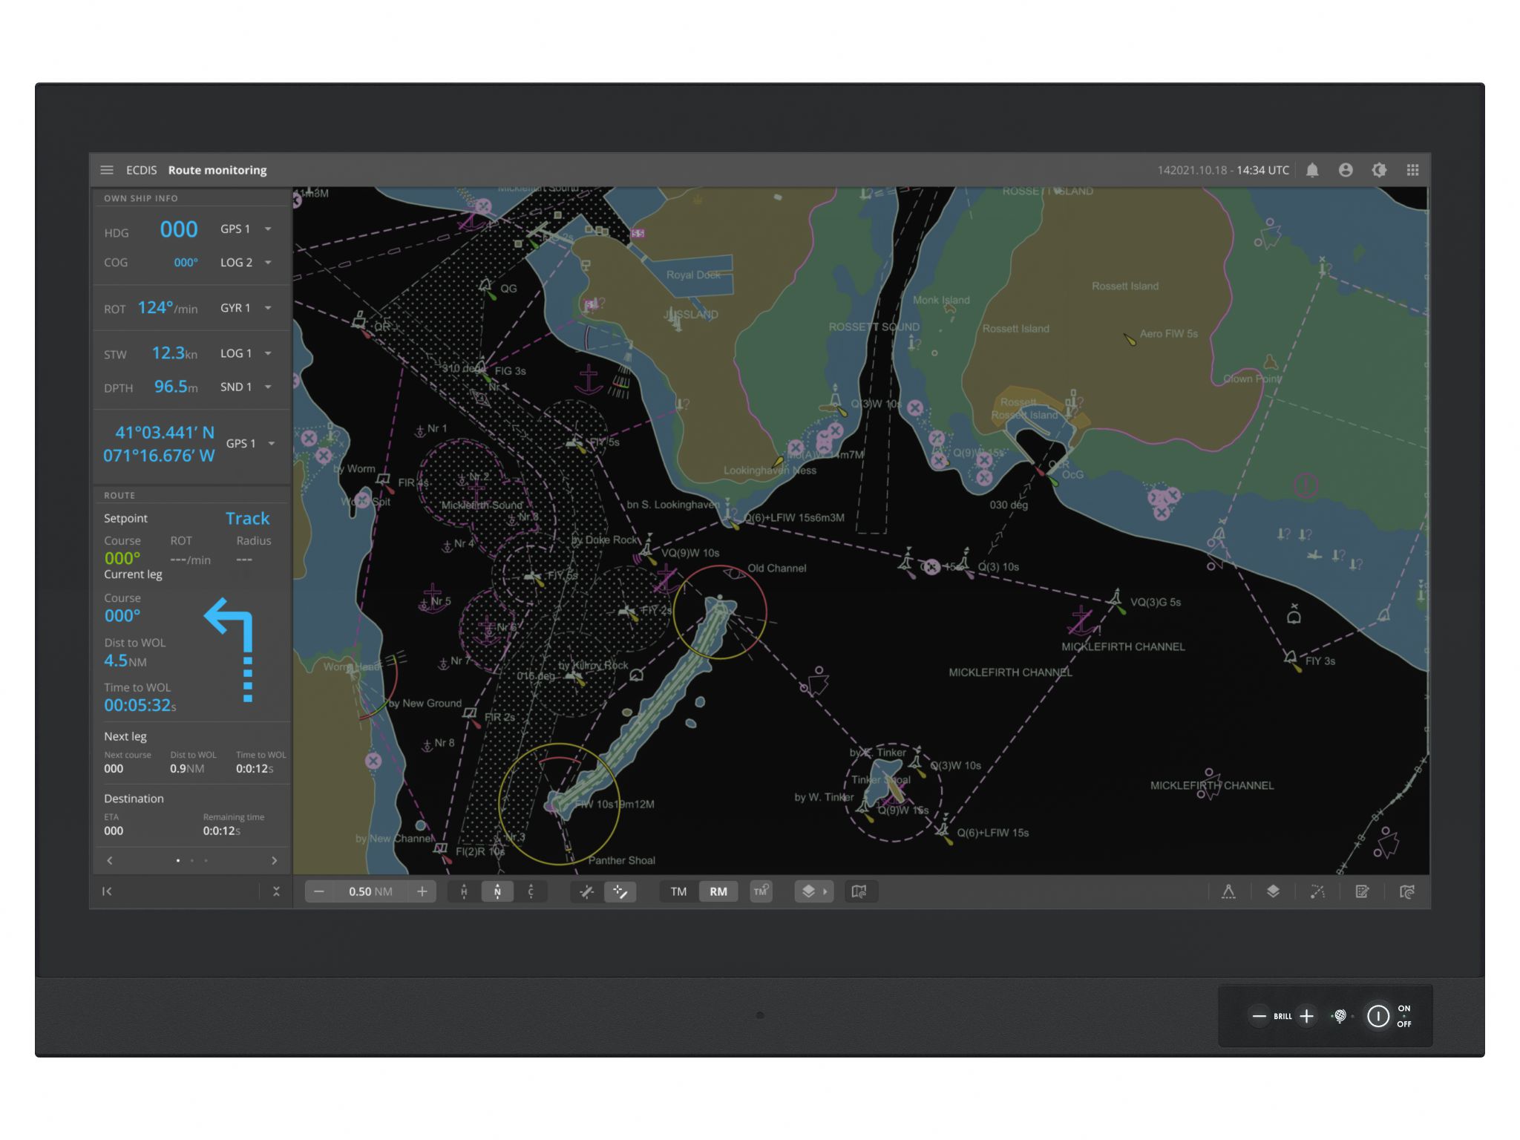Viewport: 1520px width, 1140px height.
Task: Expand the ROT GYR 1 source dropdown
Action: click(x=268, y=308)
